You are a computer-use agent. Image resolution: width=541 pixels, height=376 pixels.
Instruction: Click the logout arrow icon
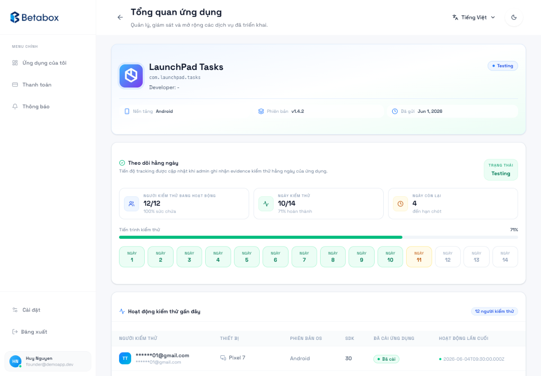click(x=15, y=332)
